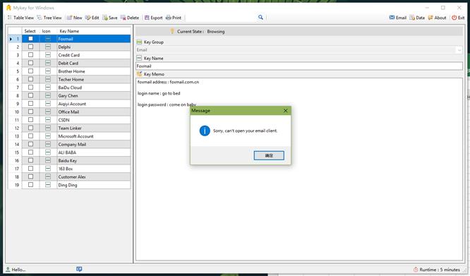
Task: Delete the selected key
Action: click(130, 18)
